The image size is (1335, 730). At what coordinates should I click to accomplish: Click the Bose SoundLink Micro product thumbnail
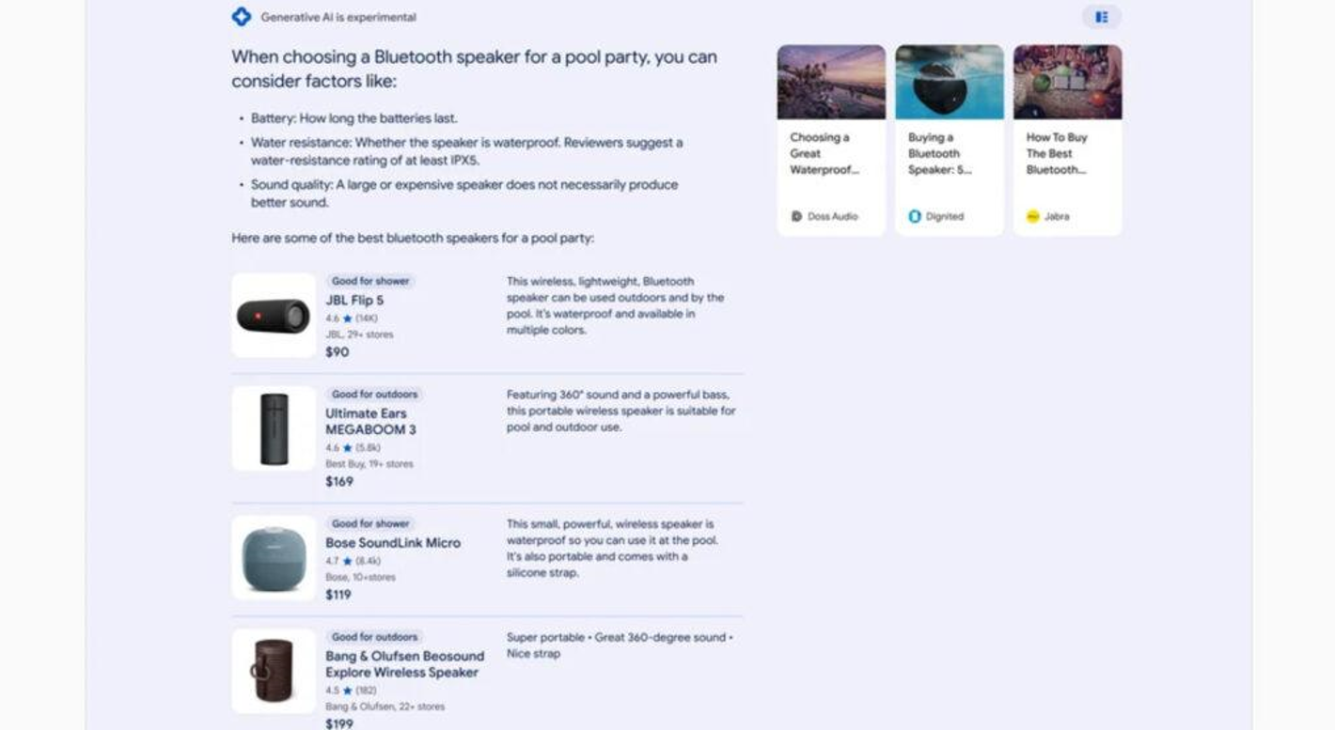(274, 557)
